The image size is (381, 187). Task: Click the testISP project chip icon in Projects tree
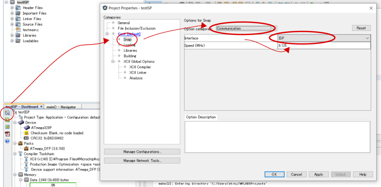click(x=12, y=2)
